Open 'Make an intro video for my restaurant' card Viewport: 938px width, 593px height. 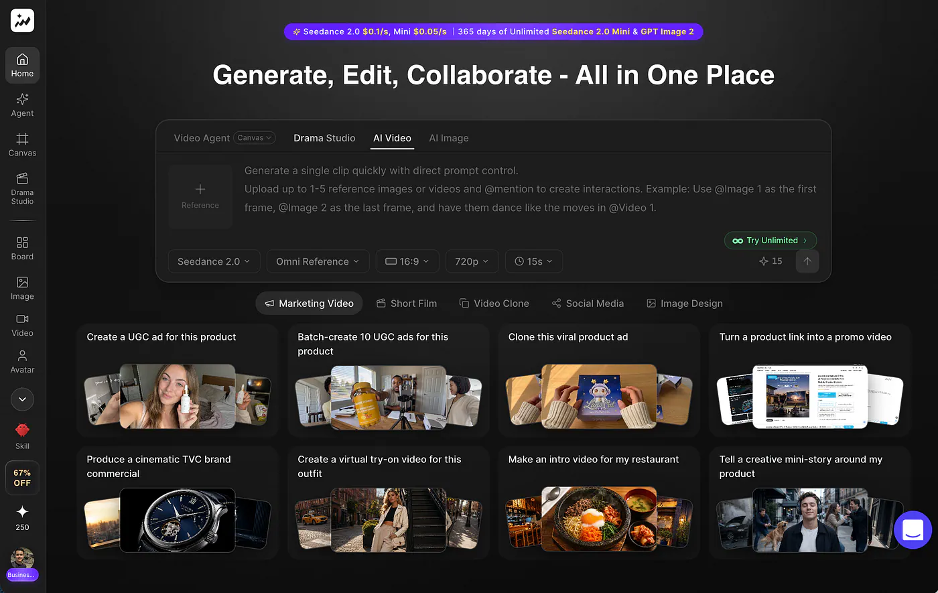[x=599, y=503]
